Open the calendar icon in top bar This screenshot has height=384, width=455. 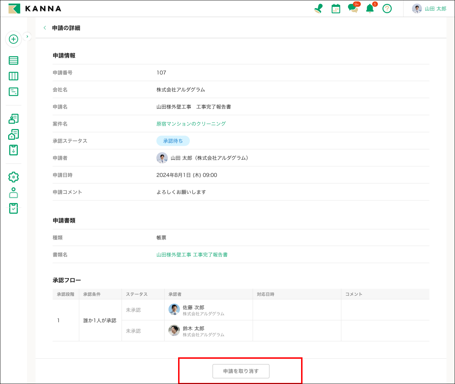336,9
